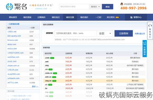
Task: Click the green badge next to .org.cn
Action: tap(54, 81)
